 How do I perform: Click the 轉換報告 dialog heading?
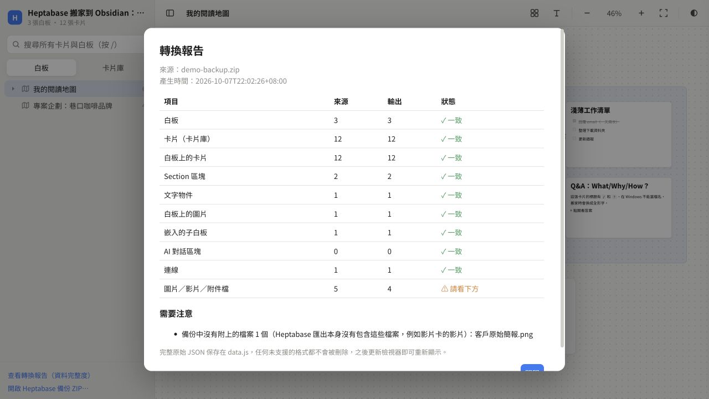tap(182, 50)
